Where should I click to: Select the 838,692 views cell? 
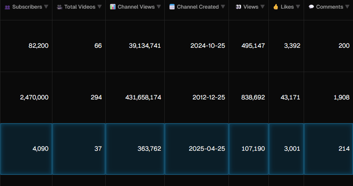pyautogui.click(x=249, y=98)
